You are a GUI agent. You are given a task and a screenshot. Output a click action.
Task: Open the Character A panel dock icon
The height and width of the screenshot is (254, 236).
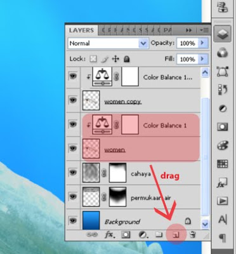[x=222, y=219]
